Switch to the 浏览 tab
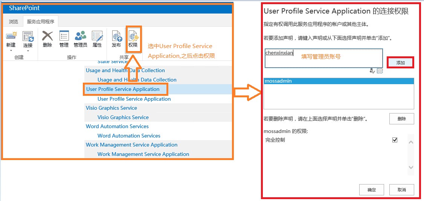Screen dimensions: 424x201 point(14,21)
